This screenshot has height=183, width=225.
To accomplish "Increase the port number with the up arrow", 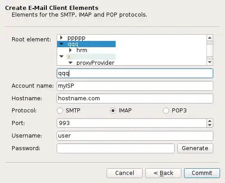I will click(210, 121).
